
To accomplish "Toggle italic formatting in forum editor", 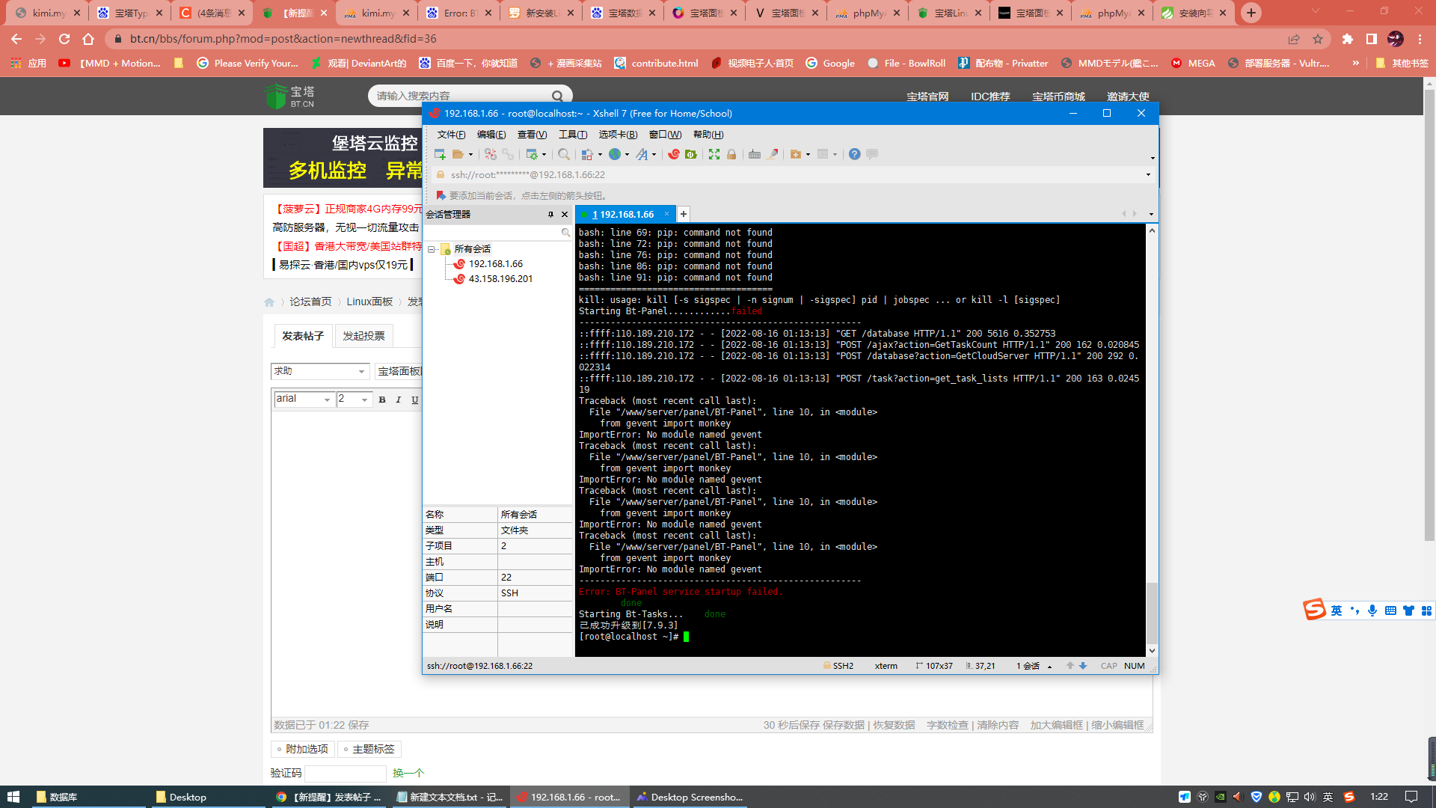I will (399, 400).
